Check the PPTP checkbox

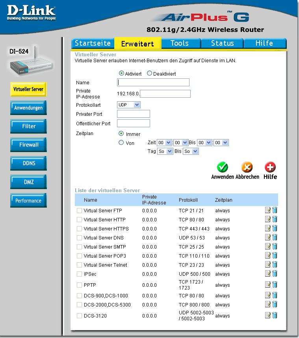pos(79,285)
